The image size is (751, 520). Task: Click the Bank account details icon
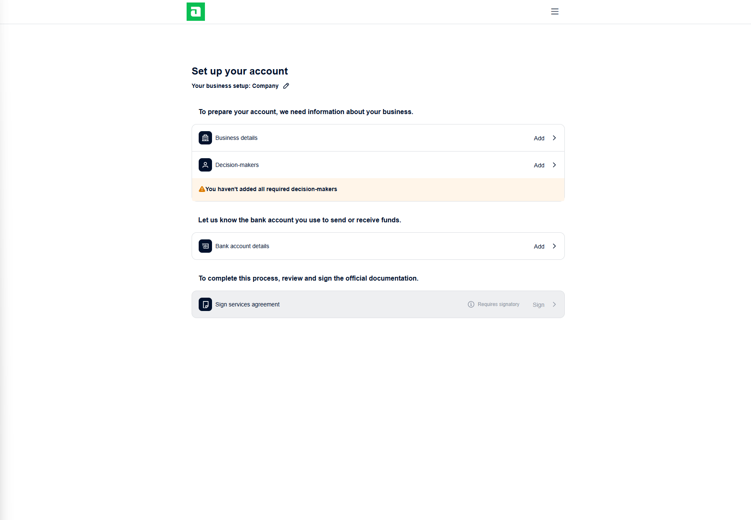(x=205, y=246)
